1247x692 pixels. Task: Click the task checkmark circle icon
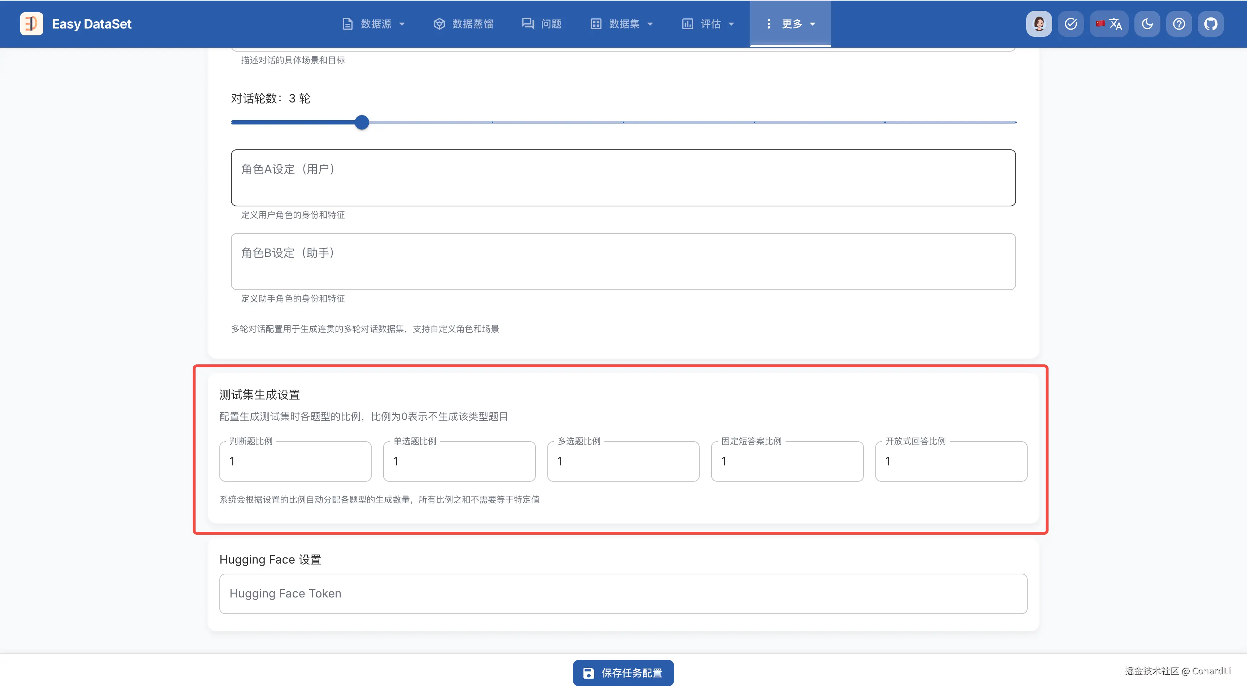[x=1071, y=24]
